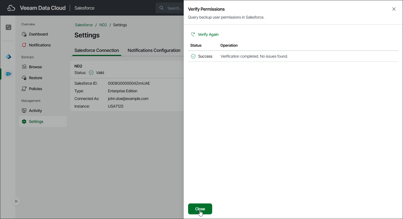Open Dashboard in the sidebar
The width and height of the screenshot is (403, 219).
[x=43, y=34]
